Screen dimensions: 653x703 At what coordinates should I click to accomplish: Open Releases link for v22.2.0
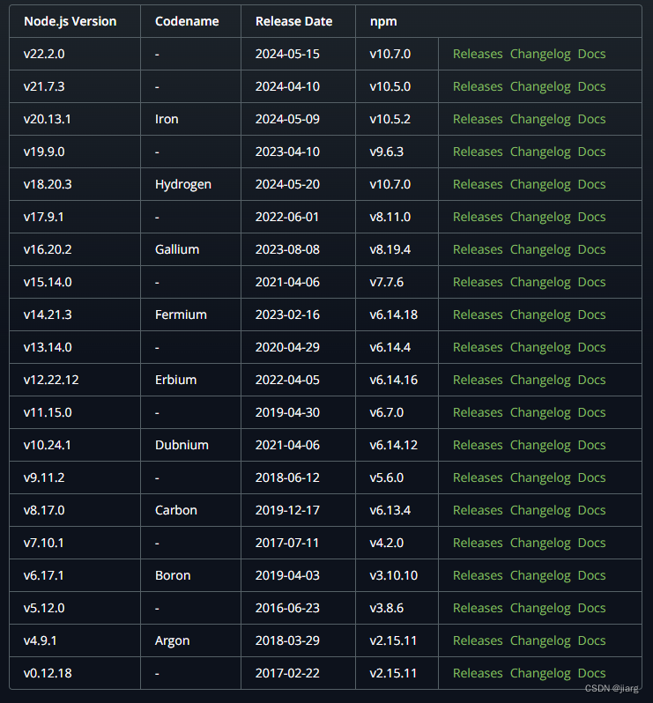[478, 54]
